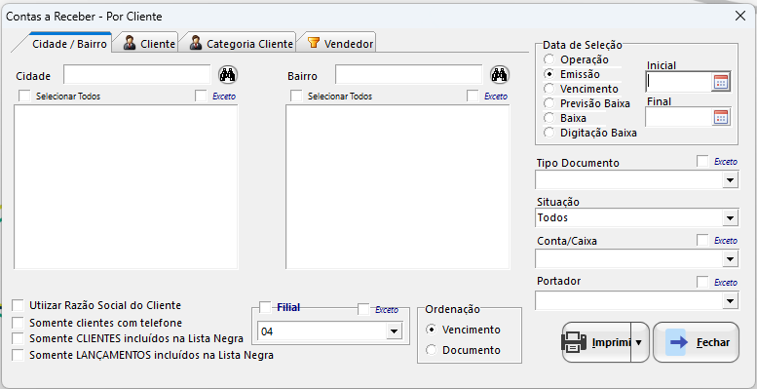Viewport: 757px width, 389px height.
Task: Expand the Conta/Caixa dropdown
Action: coord(730,259)
